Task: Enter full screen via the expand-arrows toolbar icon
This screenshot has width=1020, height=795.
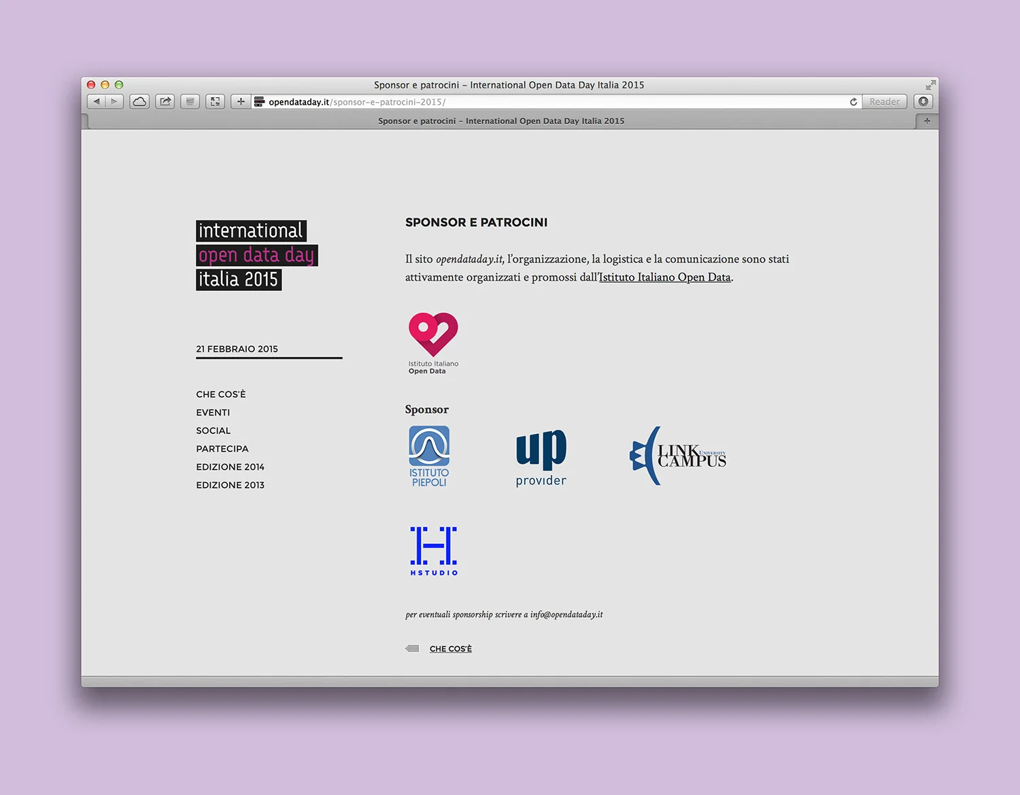Action: coord(215,102)
